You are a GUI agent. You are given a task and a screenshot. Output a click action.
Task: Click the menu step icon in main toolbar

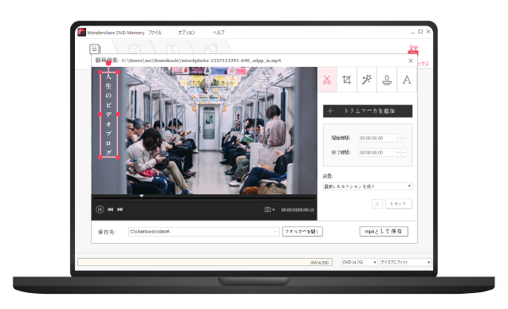pos(135,49)
